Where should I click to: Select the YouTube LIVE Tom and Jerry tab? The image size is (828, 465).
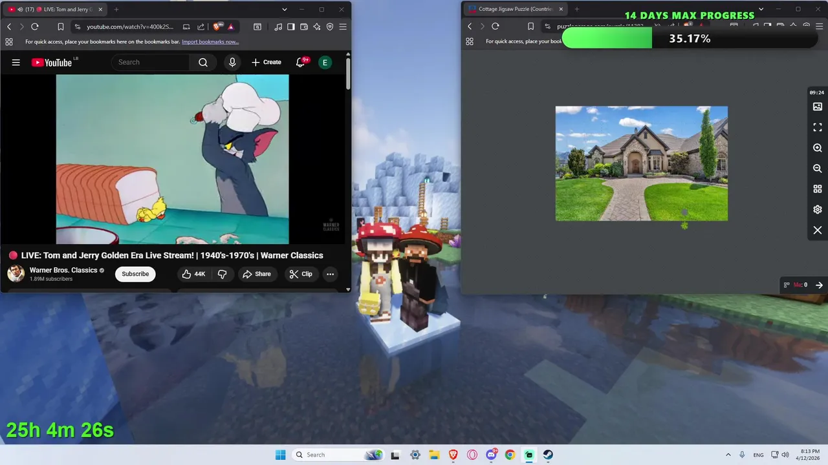(56, 9)
